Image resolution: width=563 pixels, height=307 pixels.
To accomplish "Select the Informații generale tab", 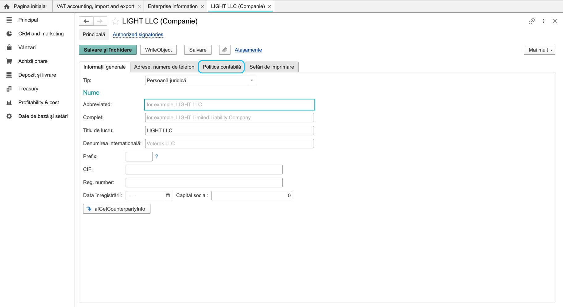I will click(x=105, y=67).
